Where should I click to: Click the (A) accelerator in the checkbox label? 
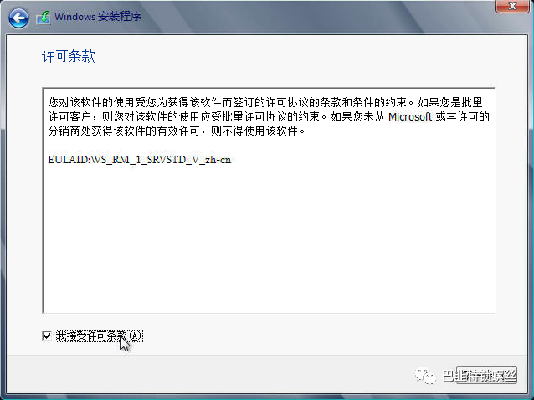[x=135, y=336]
